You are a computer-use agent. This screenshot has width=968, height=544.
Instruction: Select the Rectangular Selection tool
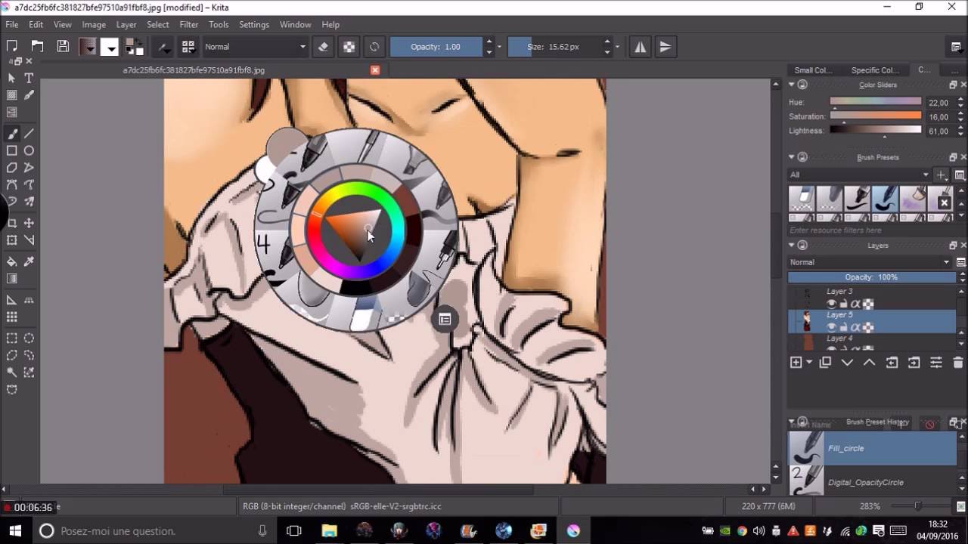point(12,338)
